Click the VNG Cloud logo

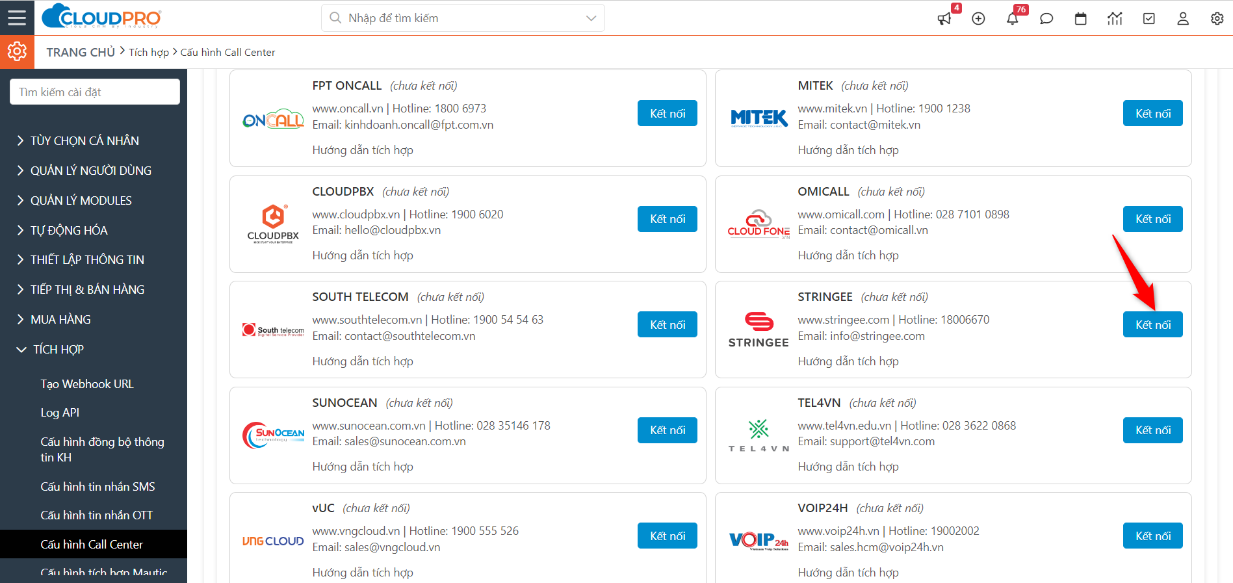[x=273, y=541]
